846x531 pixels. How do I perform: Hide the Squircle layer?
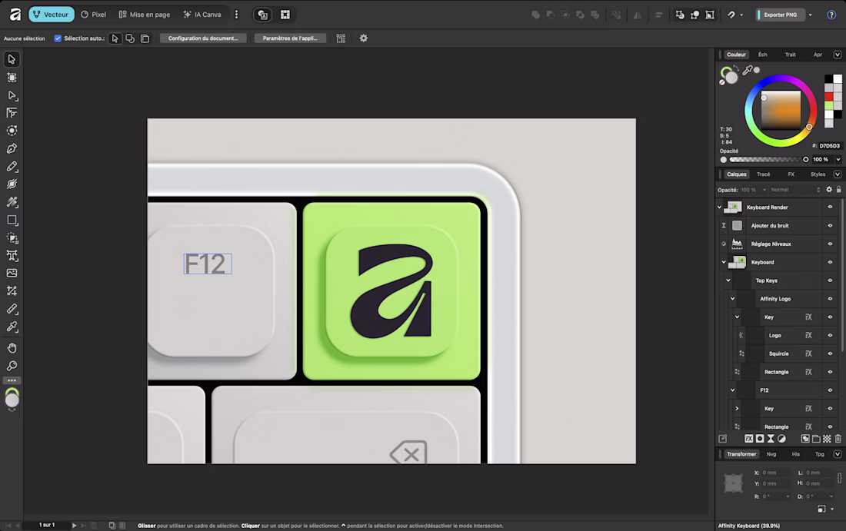(830, 353)
